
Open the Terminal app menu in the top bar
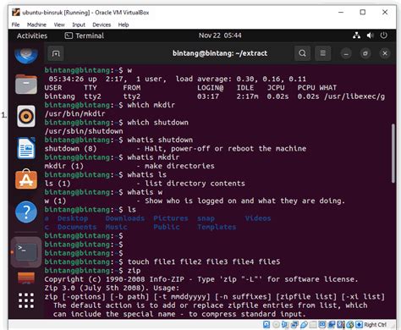[85, 36]
